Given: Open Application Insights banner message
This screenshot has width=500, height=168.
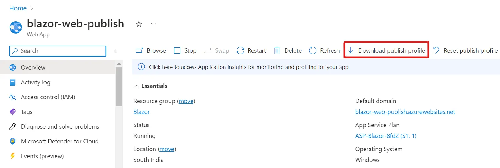Looking at the screenshot, I should (249, 67).
